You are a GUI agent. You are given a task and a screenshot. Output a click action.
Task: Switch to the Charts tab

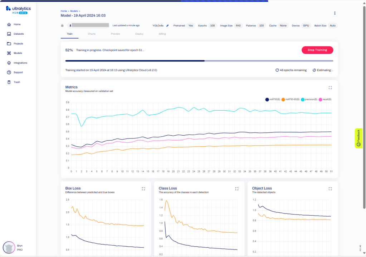(x=92, y=34)
